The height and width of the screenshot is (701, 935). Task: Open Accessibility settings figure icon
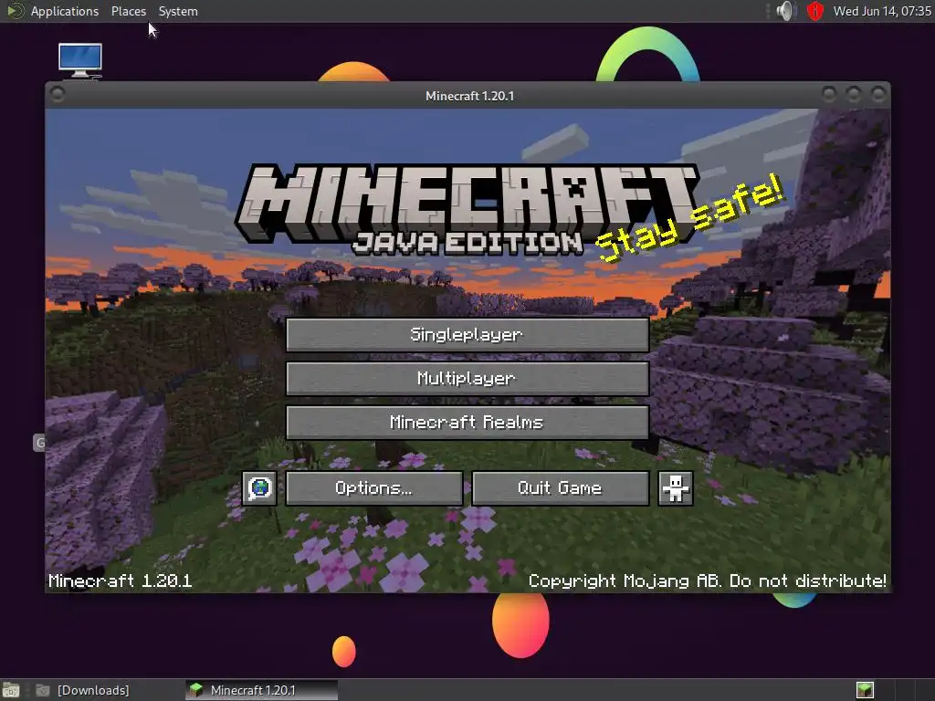click(x=675, y=488)
